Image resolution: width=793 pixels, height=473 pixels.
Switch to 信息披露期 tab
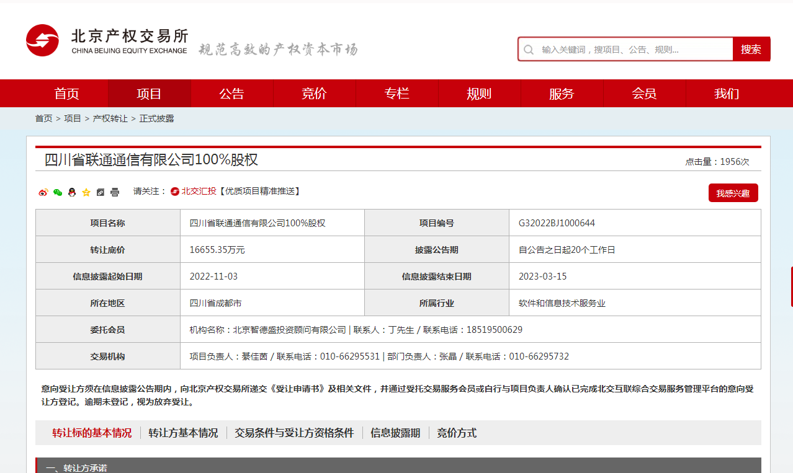pyautogui.click(x=395, y=433)
